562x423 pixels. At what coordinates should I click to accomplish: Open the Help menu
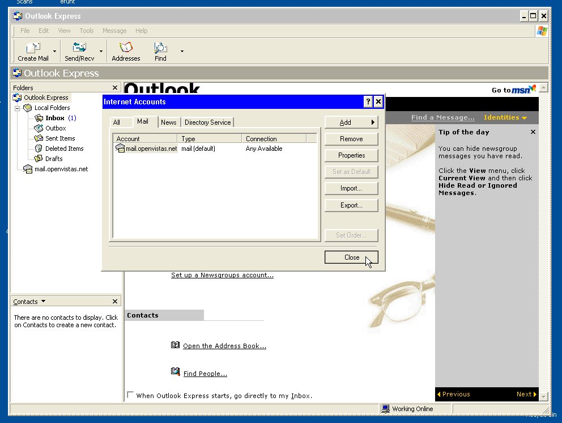(x=141, y=31)
